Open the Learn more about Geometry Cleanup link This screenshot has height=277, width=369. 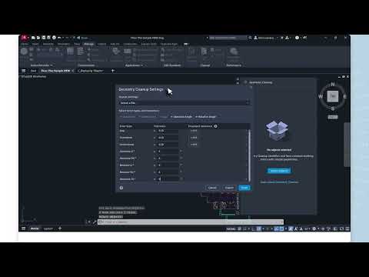(x=279, y=182)
